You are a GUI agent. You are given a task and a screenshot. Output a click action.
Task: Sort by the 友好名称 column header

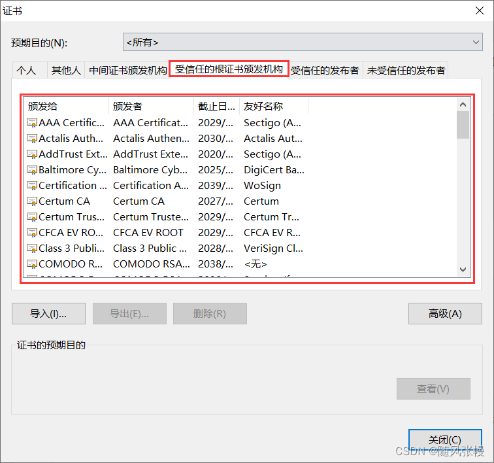pyautogui.click(x=274, y=107)
